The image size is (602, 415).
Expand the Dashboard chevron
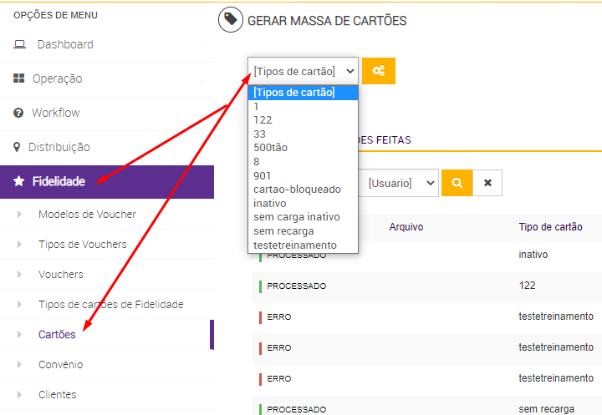click(202, 46)
